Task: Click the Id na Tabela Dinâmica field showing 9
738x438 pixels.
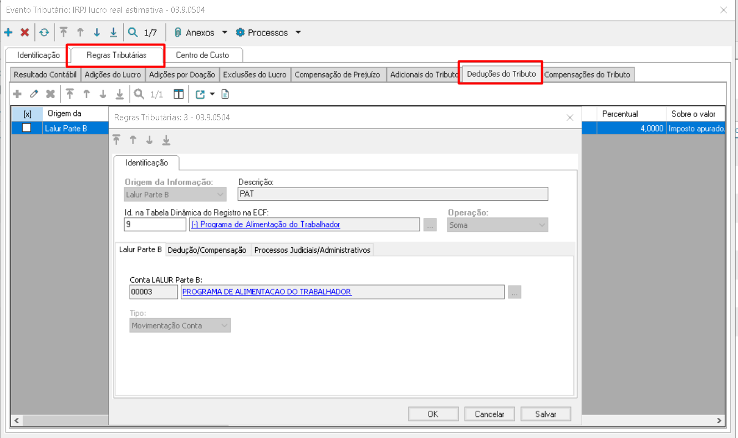Action: pos(155,225)
